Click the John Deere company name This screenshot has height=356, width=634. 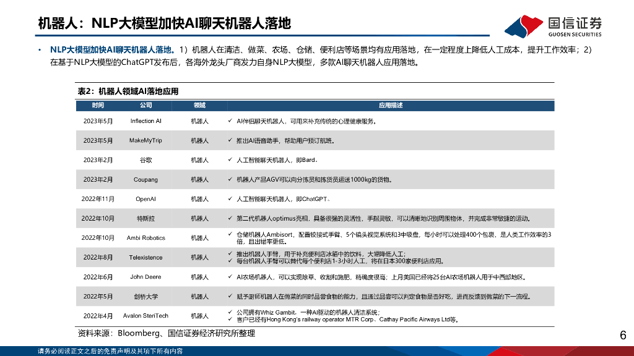pos(145,277)
